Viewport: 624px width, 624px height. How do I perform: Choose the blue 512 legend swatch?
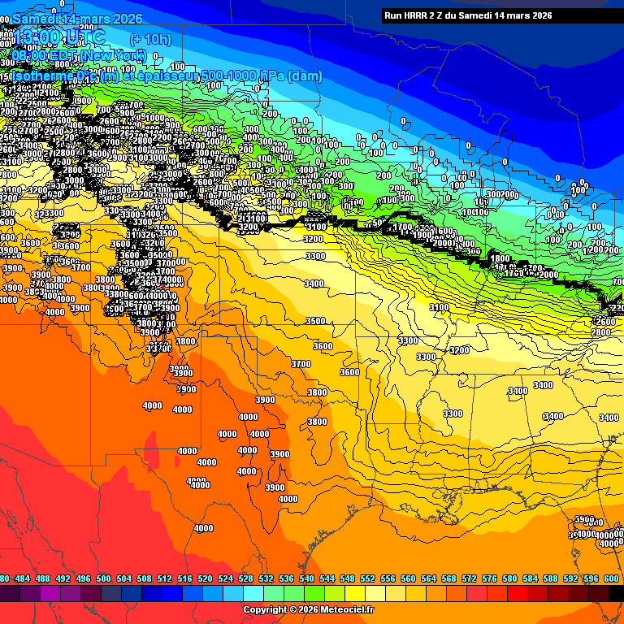point(172,594)
